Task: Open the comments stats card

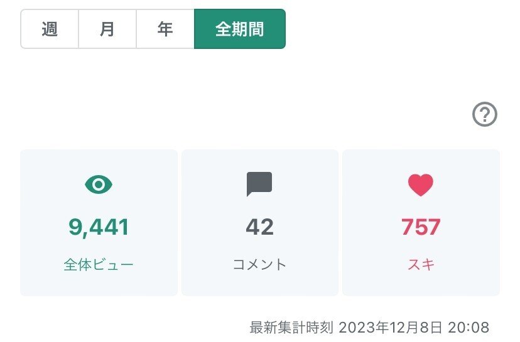Action: point(259,282)
